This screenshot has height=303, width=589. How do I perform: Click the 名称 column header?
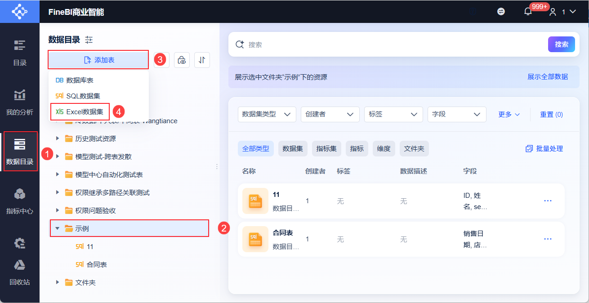pos(249,171)
